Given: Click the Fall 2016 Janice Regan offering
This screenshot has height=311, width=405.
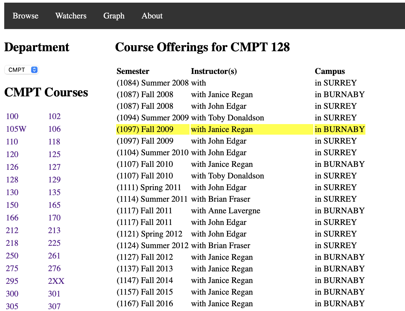Looking at the screenshot, I should pos(241,304).
